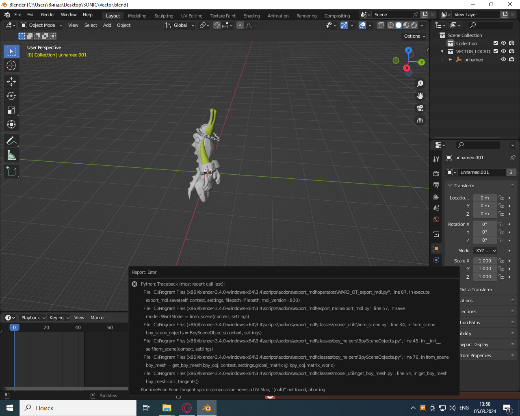520x416 pixels.
Task: Uncheck the VECTOR_LOCATC collection checkbox
Action: (496, 51)
